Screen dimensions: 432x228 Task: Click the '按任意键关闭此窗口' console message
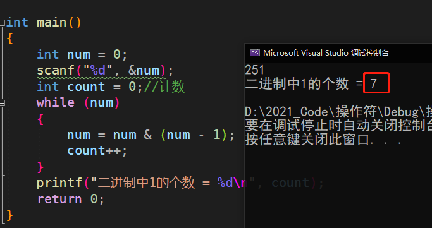[323, 140]
